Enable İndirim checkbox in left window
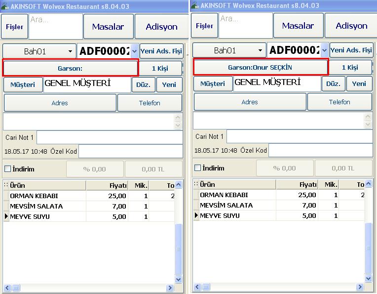The image size is (377, 294). pyautogui.click(x=8, y=169)
